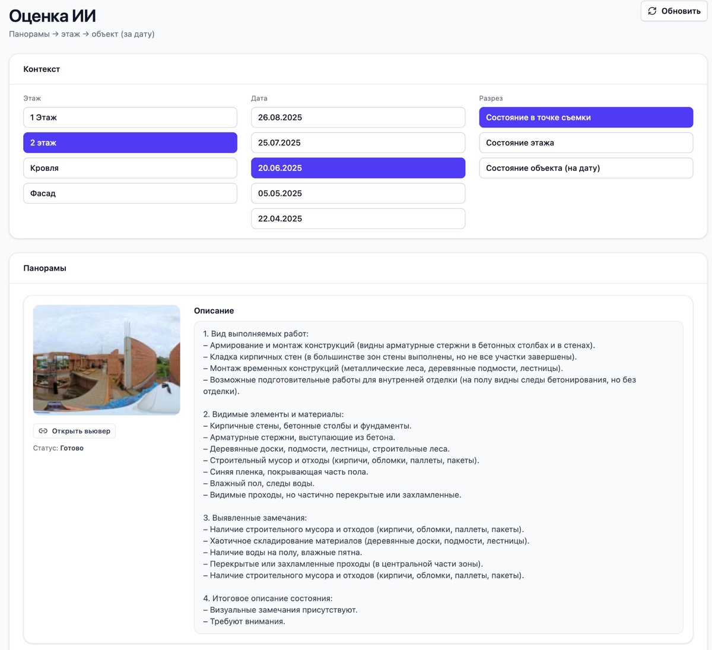Click the line '4. Итоговое описание состояния:'
712x650 pixels.
[268, 598]
